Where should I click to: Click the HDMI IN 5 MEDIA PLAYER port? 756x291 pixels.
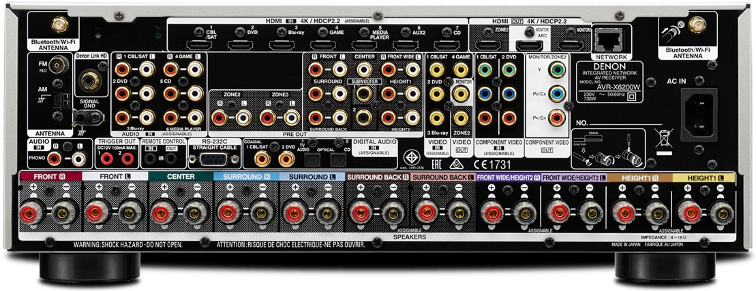point(365,46)
